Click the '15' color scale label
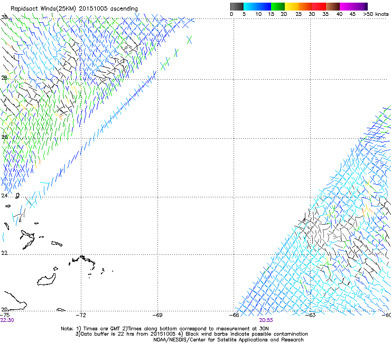The height and width of the screenshot is (343, 391). click(x=271, y=14)
